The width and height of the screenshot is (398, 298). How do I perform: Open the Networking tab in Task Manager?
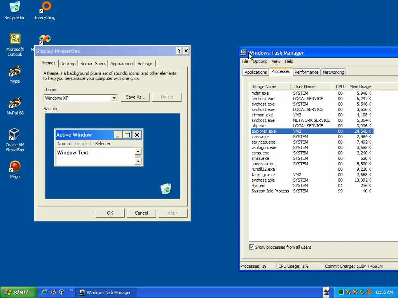[333, 72]
